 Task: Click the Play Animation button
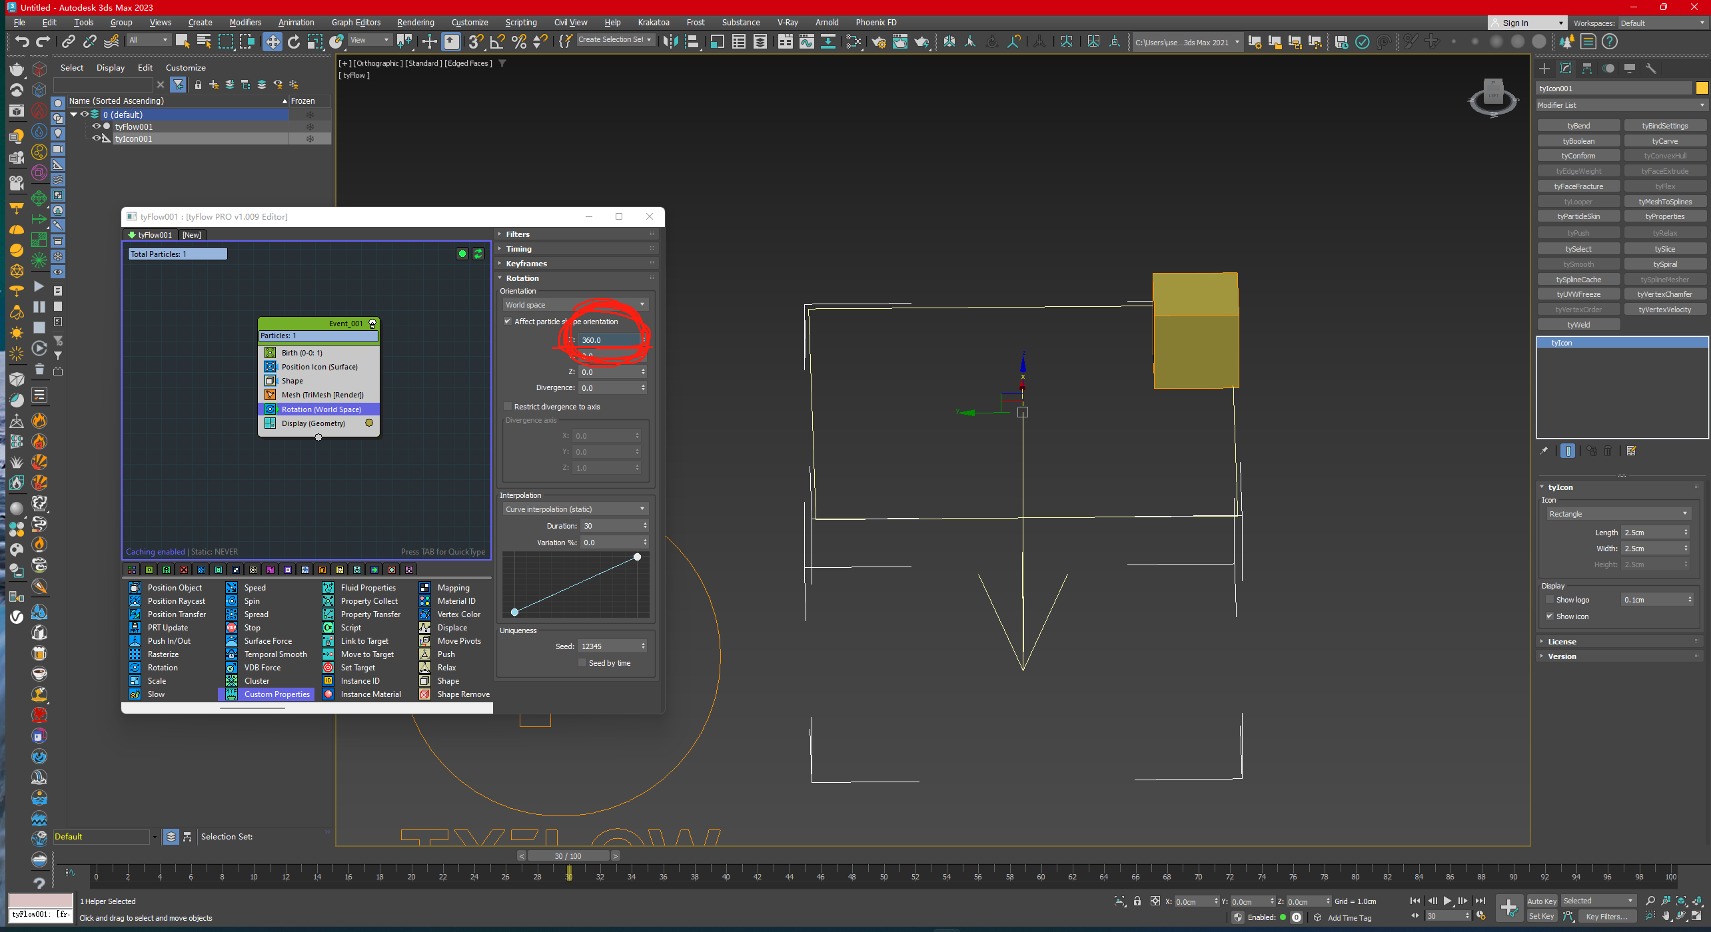coord(1447,901)
